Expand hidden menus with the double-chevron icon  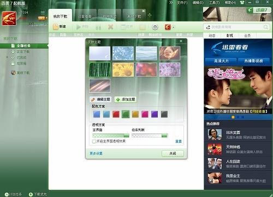(x=171, y=2)
